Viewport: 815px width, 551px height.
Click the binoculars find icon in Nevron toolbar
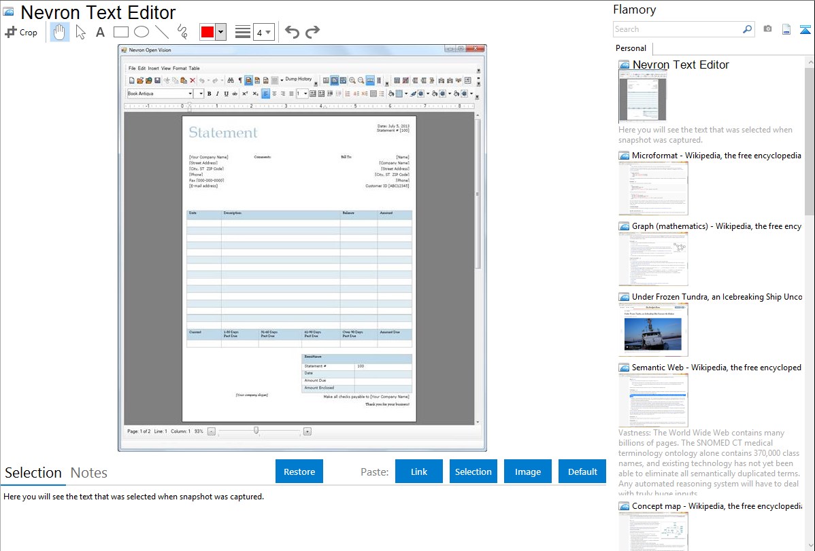[231, 80]
